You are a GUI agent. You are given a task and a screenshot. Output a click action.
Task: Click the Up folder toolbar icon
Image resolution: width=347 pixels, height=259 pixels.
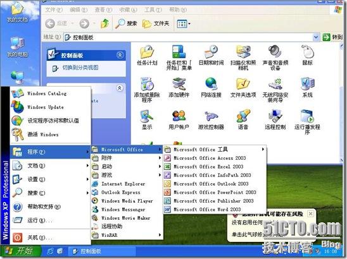point(104,23)
